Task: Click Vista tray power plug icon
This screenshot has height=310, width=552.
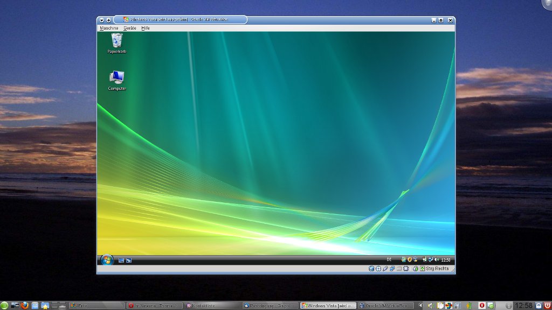Action: (x=425, y=259)
